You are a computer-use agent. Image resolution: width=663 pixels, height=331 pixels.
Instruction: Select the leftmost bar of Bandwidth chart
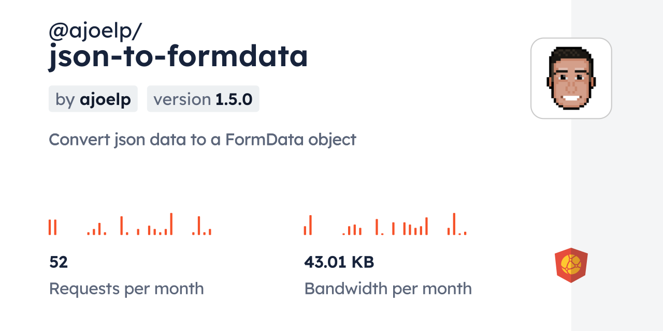[305, 230]
